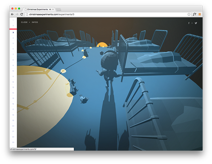Open experiment 4 in the sidebar

(x=13, y=38)
